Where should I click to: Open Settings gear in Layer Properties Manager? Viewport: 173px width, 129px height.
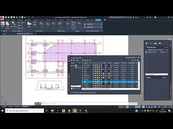[x=138, y=60]
